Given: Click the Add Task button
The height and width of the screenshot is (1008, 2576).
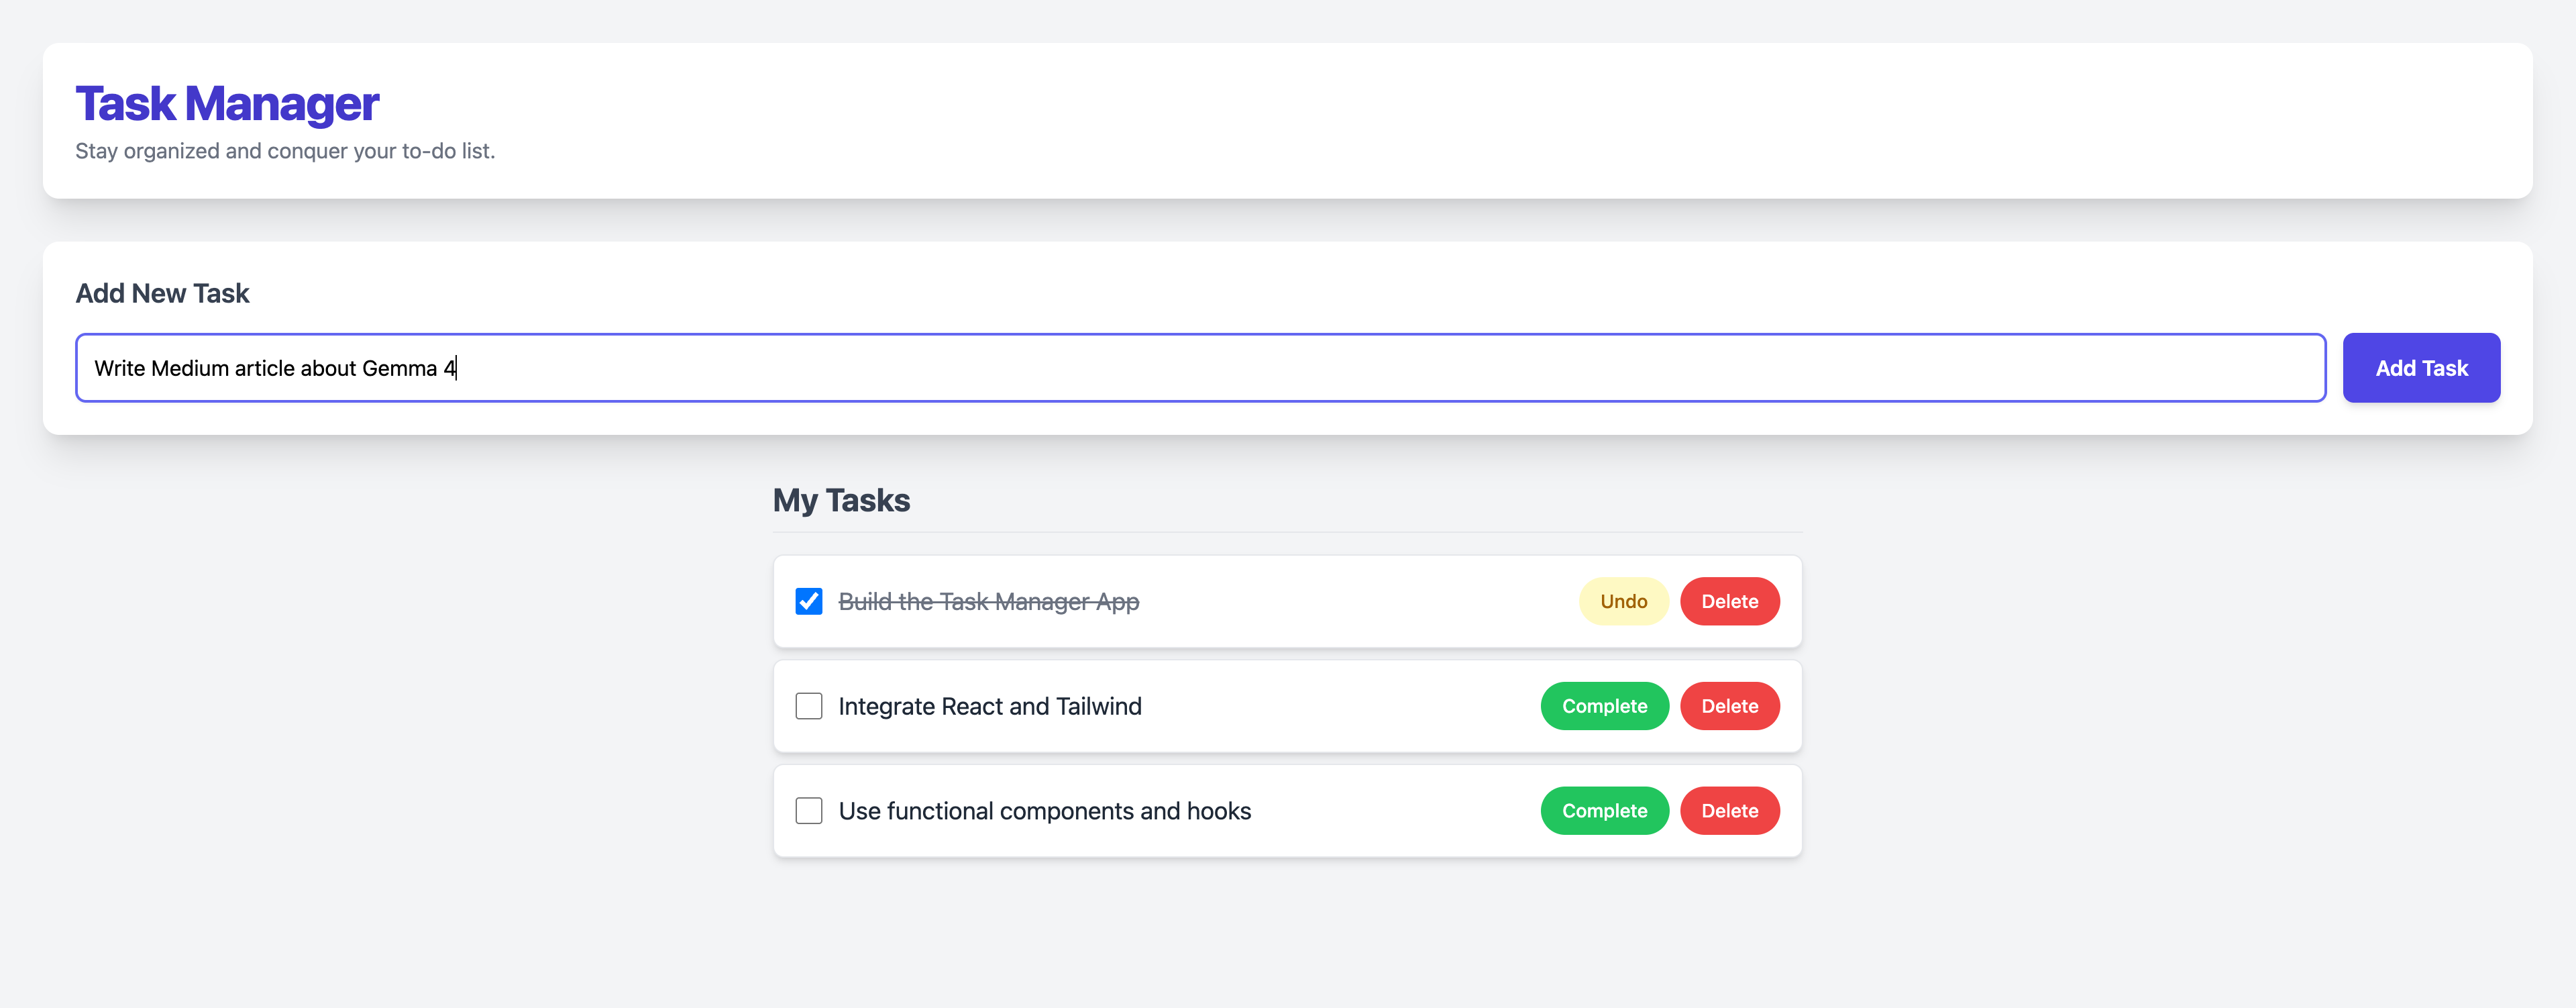Looking at the screenshot, I should coord(2420,368).
